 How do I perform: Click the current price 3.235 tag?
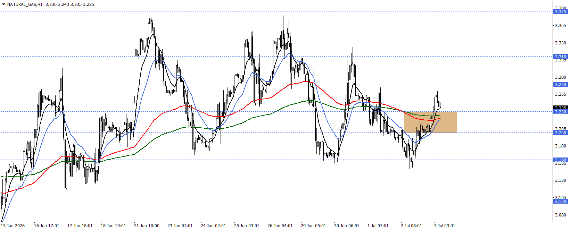click(x=561, y=108)
